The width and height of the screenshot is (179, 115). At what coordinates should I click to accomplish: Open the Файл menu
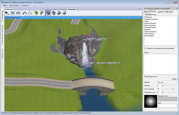[x=4, y=5]
